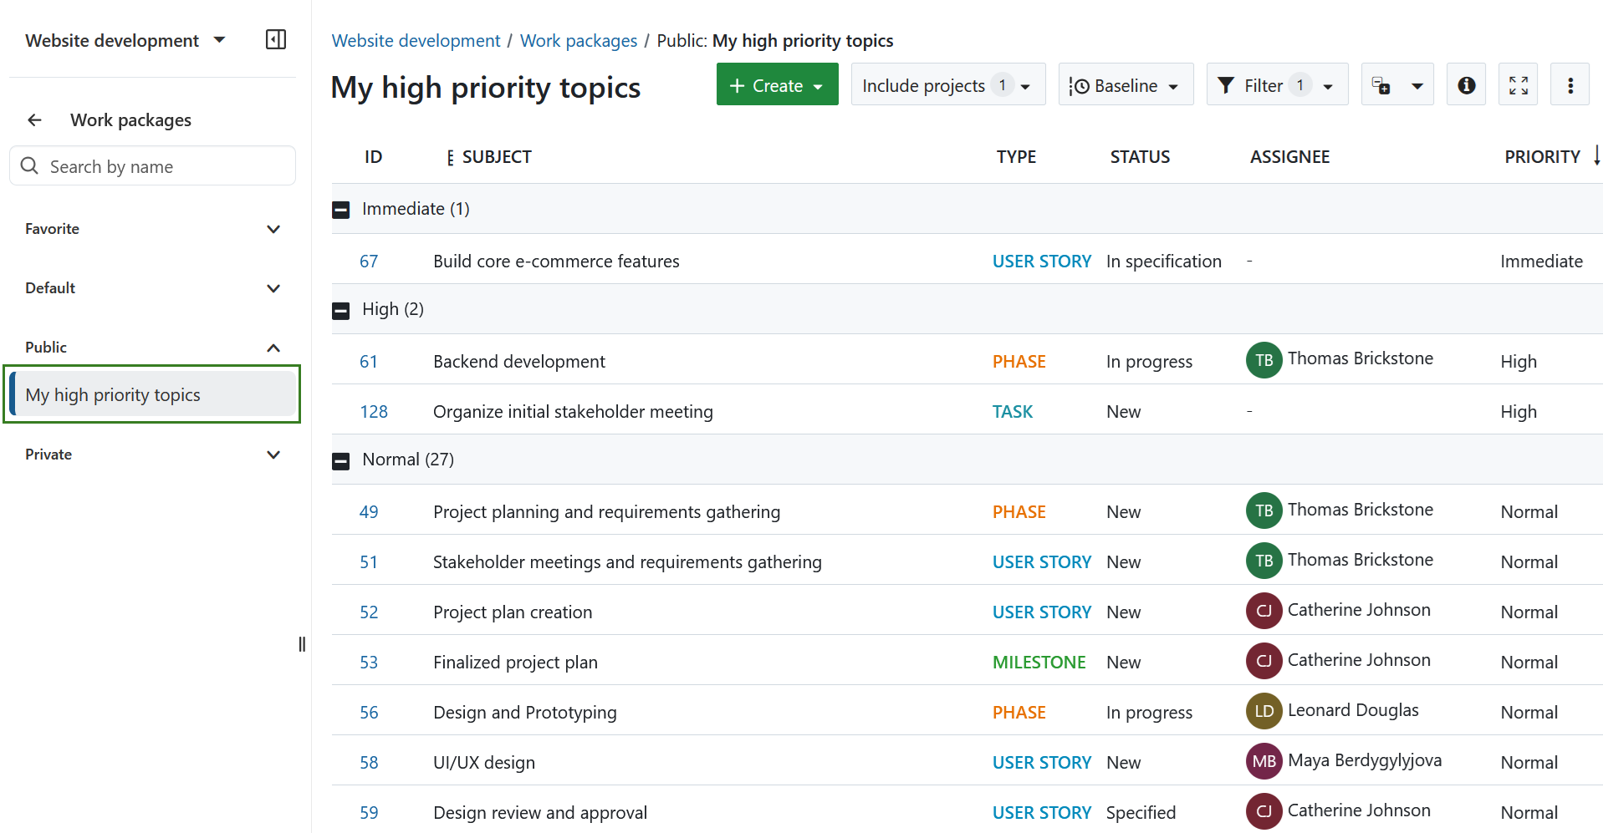
Task: Open the Baseline comparison tool
Action: coord(1126,84)
